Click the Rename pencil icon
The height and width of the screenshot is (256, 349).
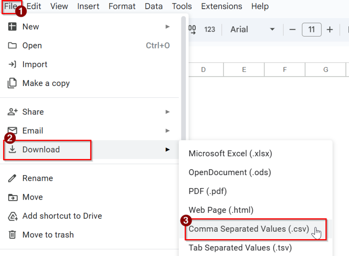pos(12,178)
